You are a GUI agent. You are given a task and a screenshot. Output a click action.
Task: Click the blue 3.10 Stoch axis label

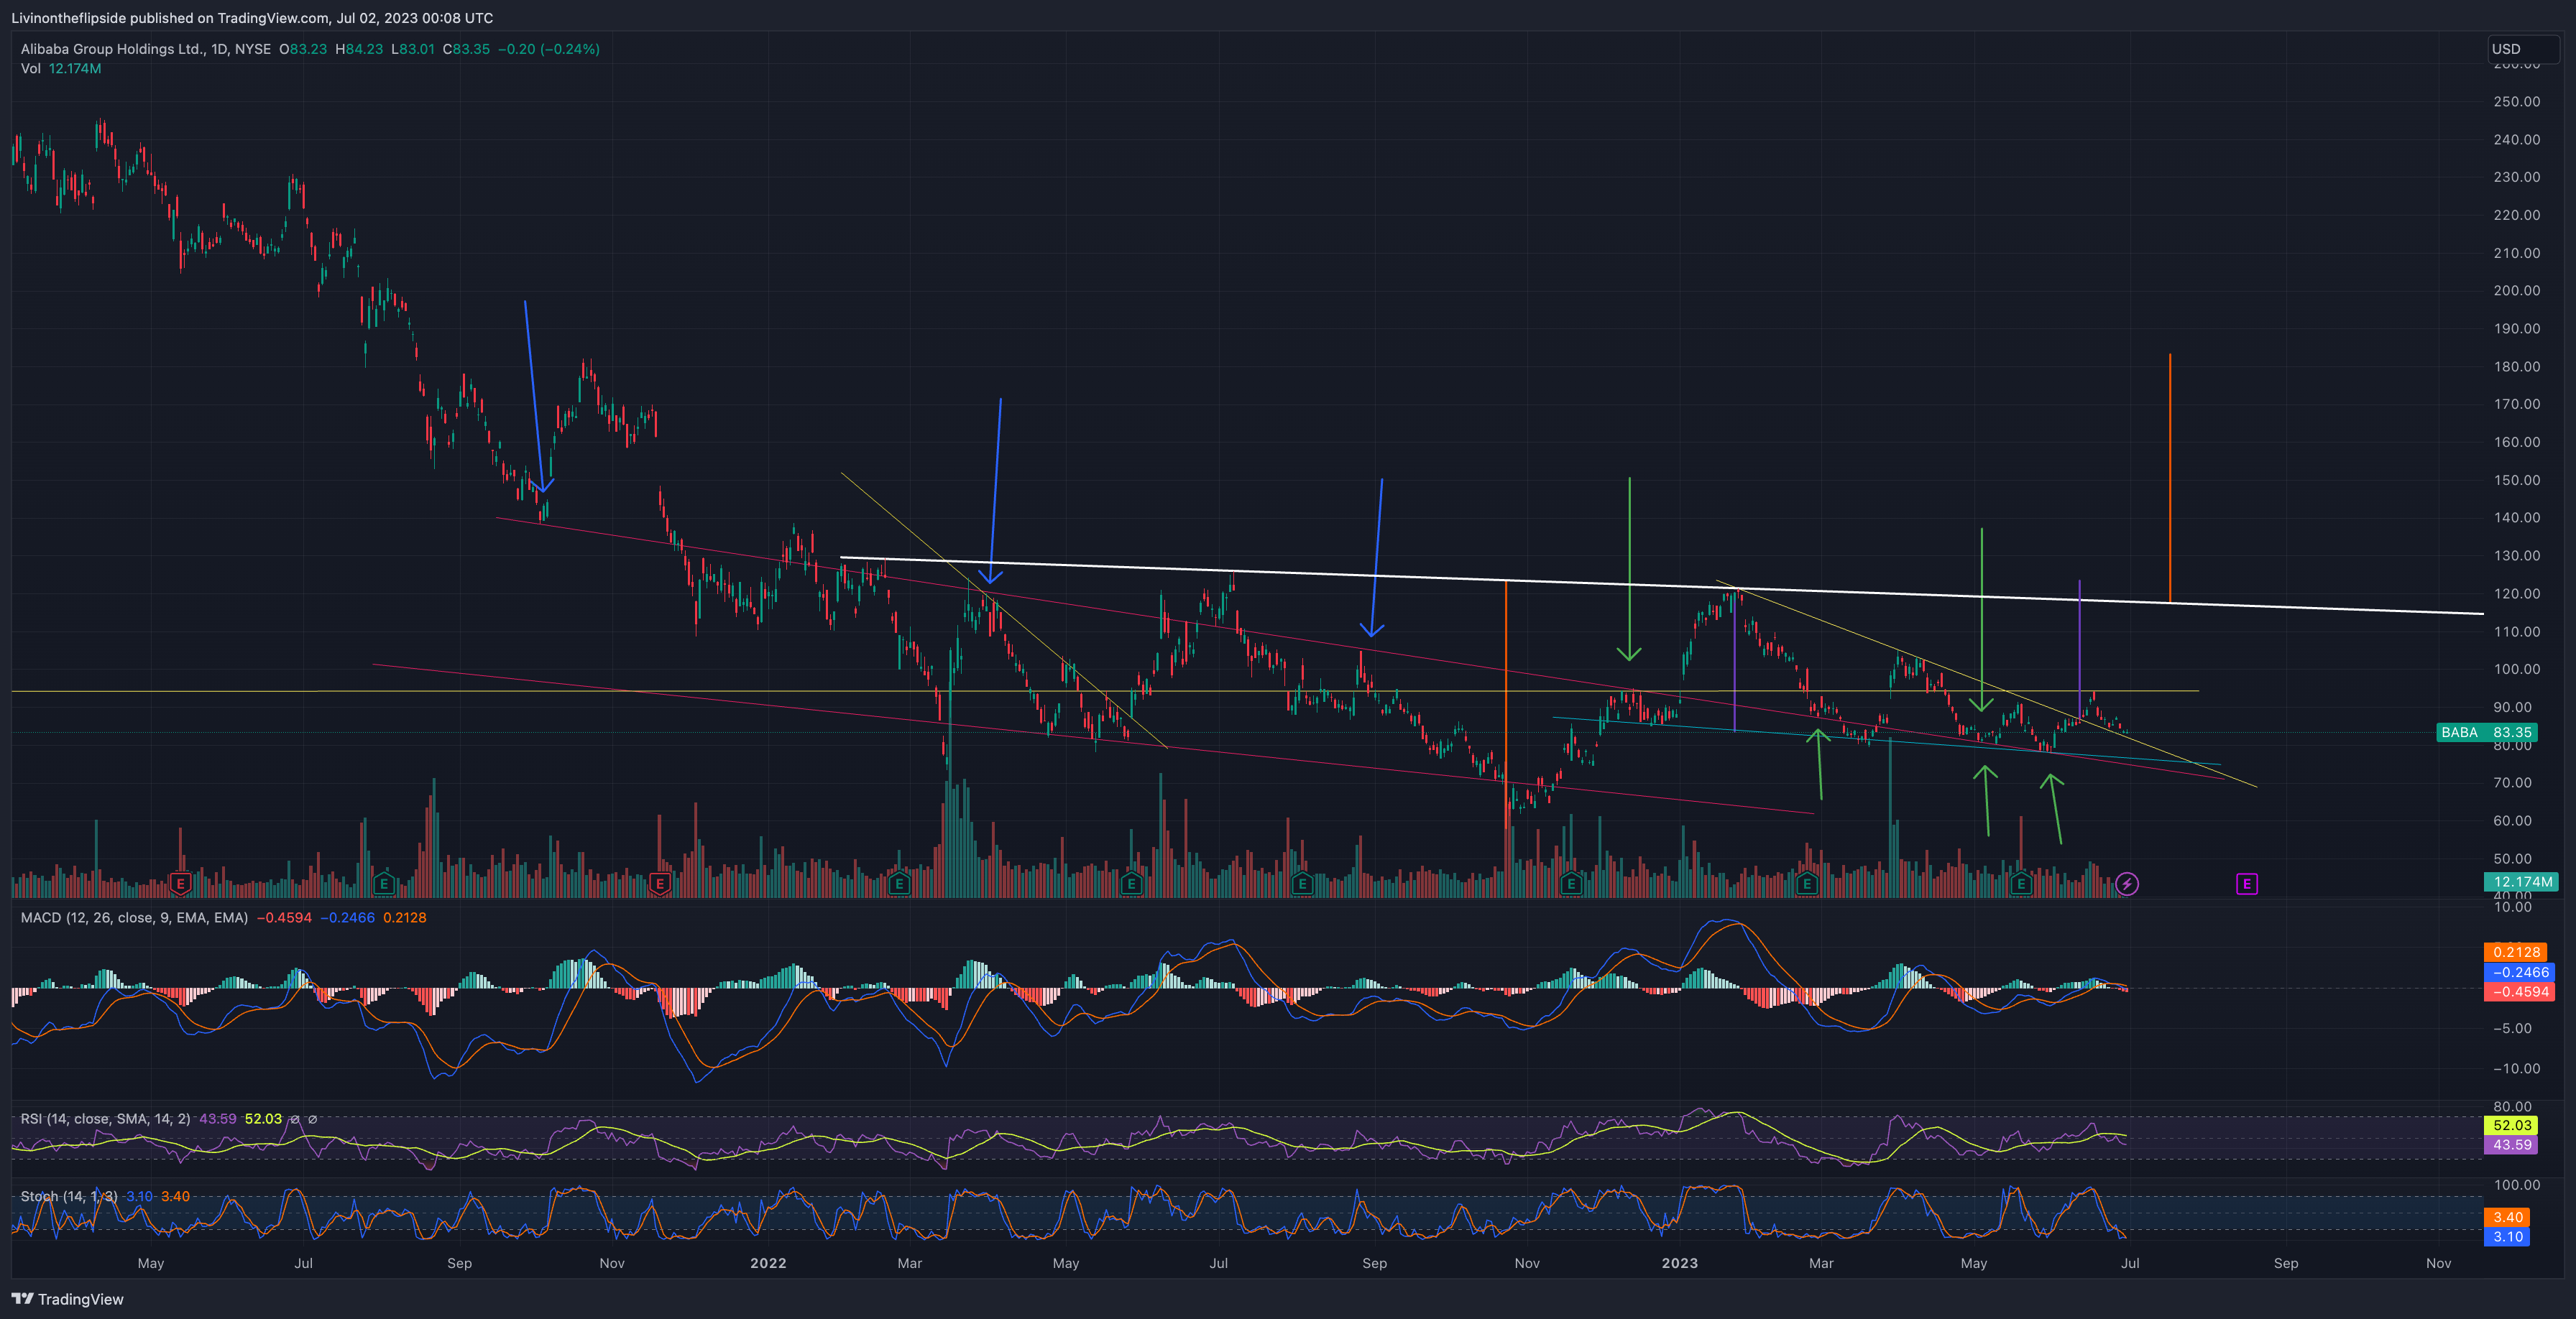coord(2507,1237)
